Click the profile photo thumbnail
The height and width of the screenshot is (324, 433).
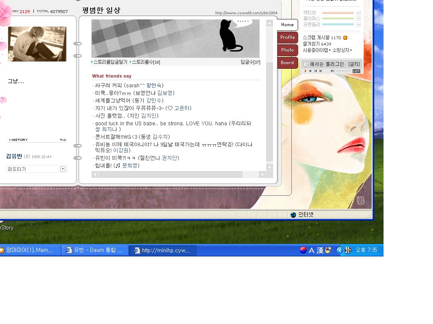37,44
